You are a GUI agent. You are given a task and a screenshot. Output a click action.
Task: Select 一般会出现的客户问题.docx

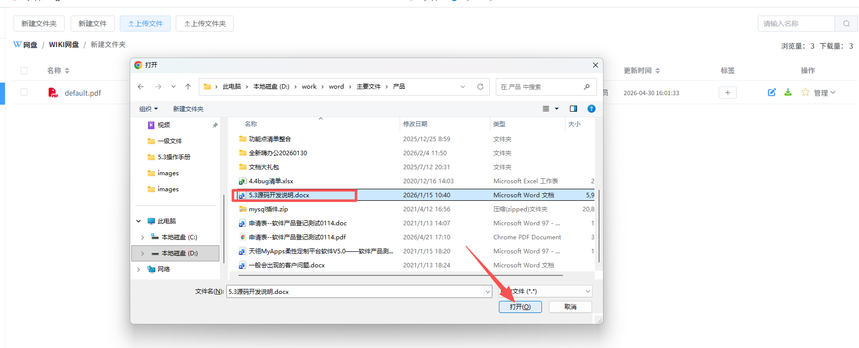tap(287, 265)
